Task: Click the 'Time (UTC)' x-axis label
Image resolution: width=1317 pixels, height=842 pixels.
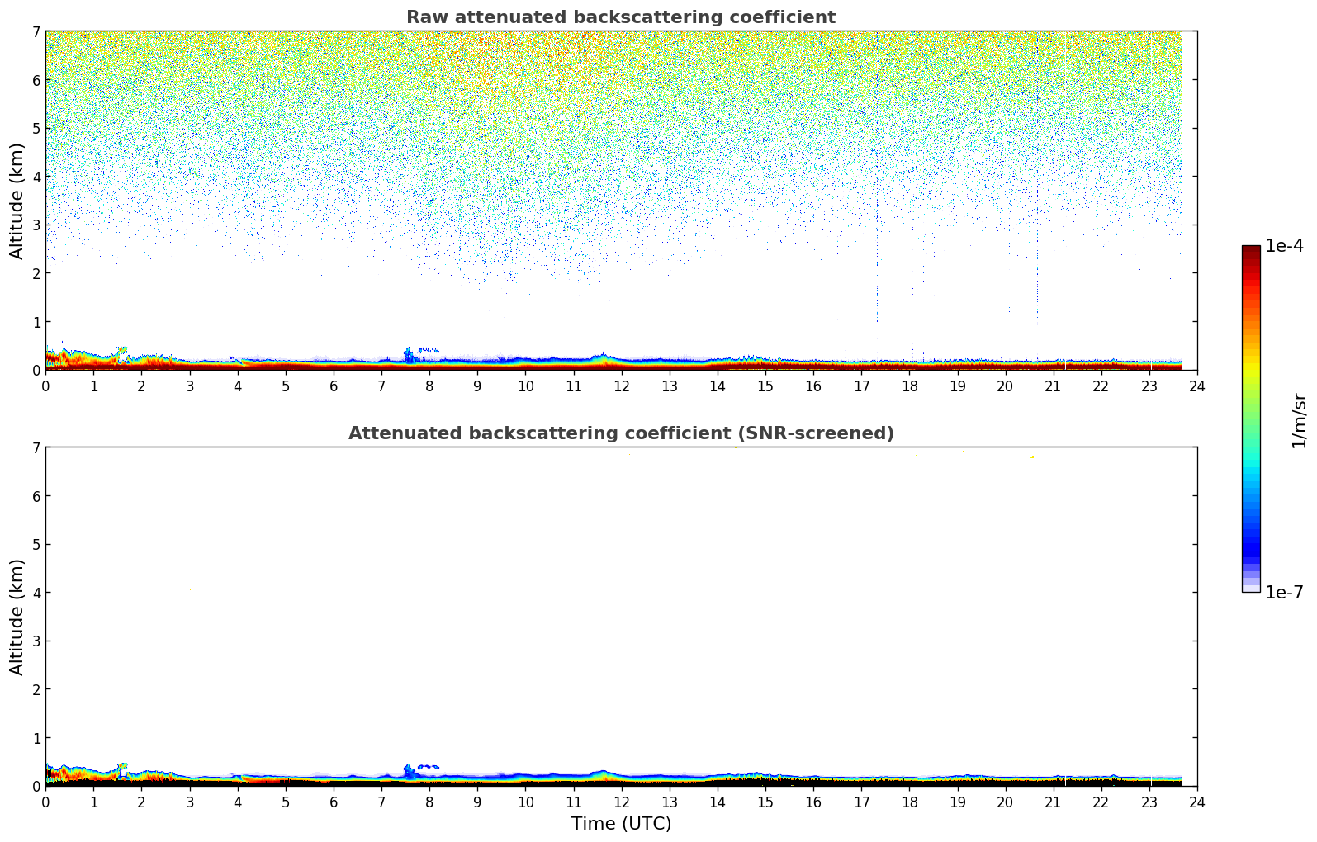Action: [621, 824]
